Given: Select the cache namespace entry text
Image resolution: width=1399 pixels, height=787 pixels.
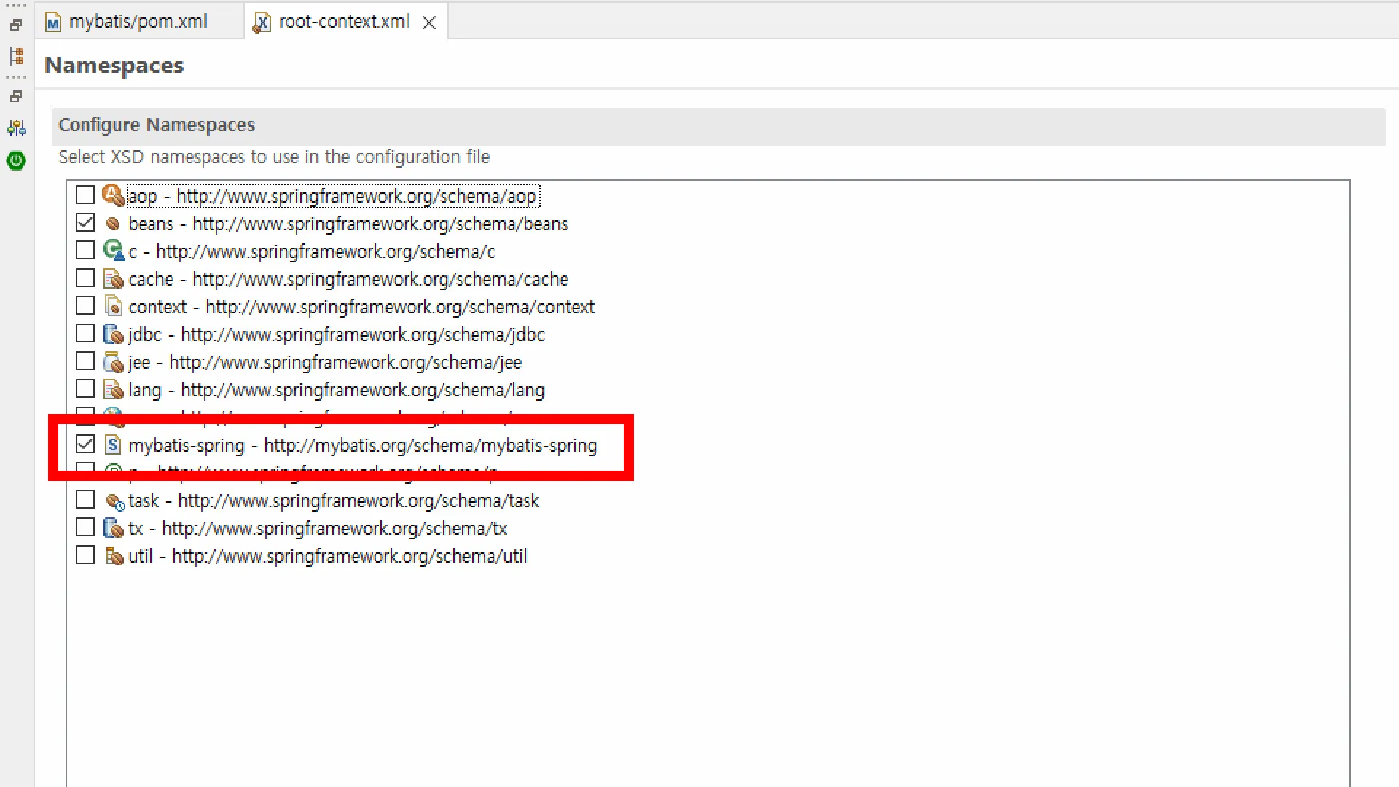Looking at the screenshot, I should pos(348,279).
